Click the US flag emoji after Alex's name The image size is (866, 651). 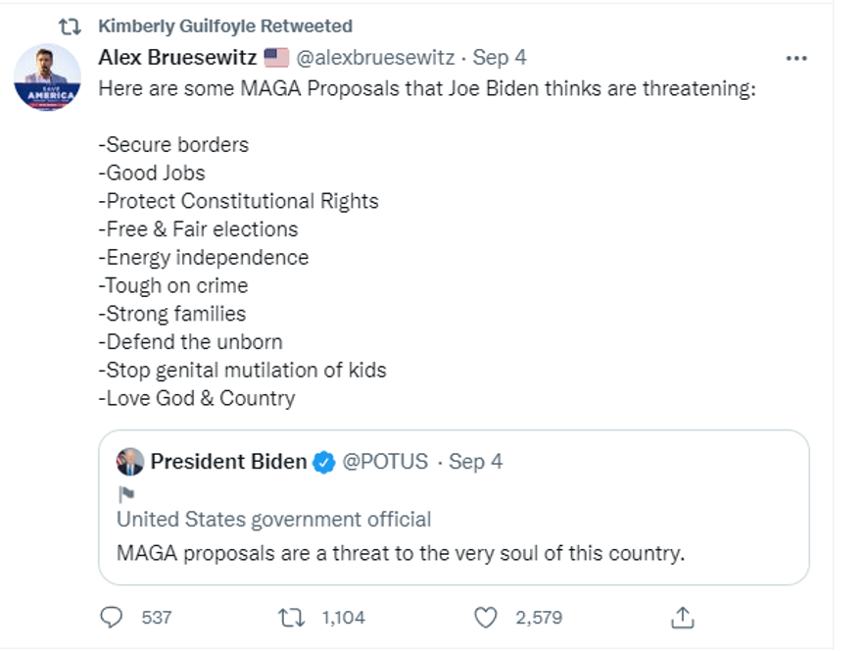click(x=276, y=58)
